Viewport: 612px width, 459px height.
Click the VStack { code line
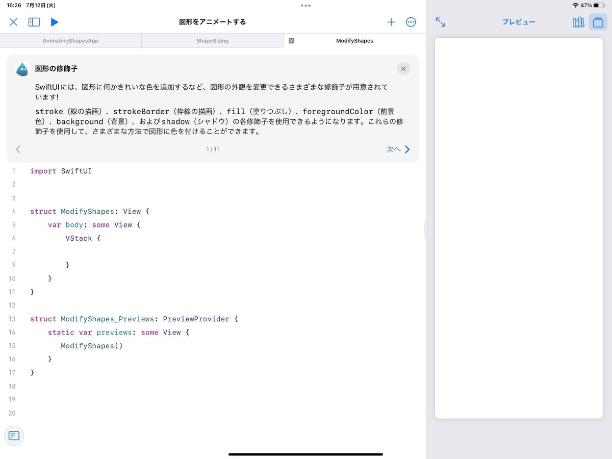(83, 238)
